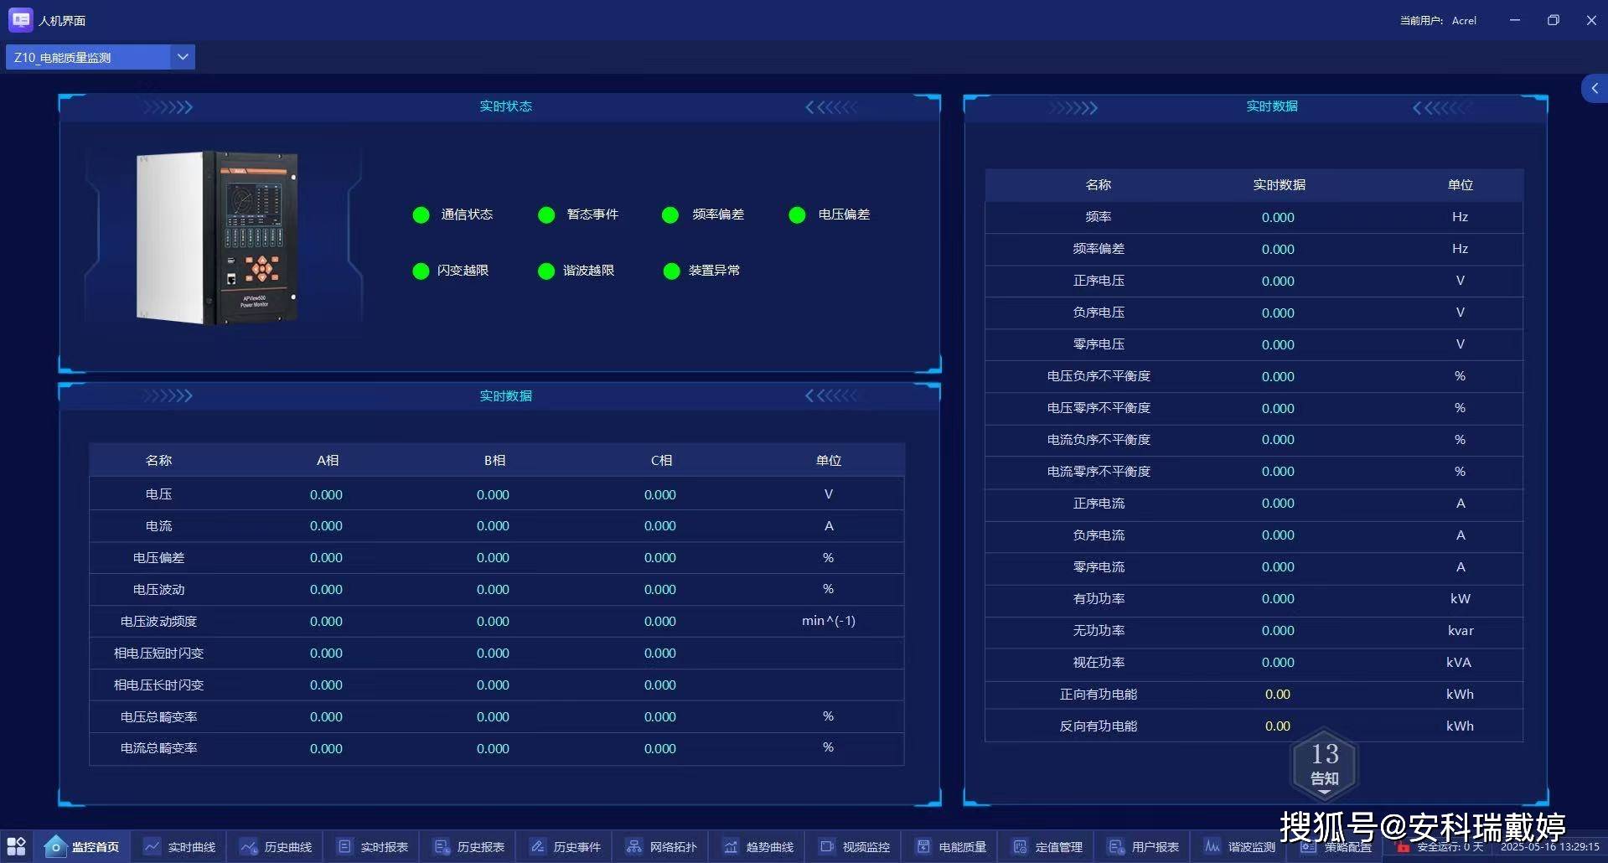Screen dimensions: 1608x863
Task: Click the 历史报表 report icon
Action: coord(442,846)
